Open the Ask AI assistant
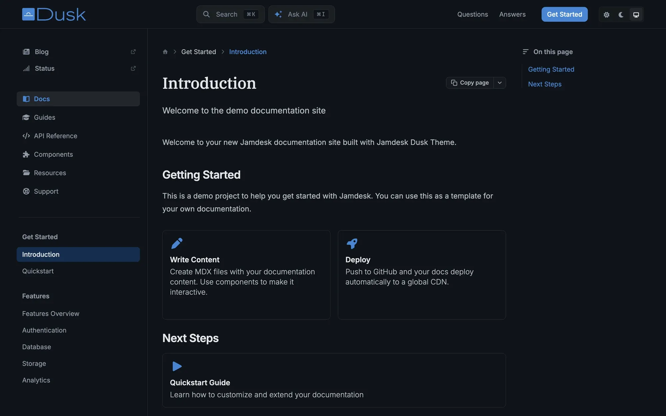This screenshot has height=416, width=666. tap(301, 14)
